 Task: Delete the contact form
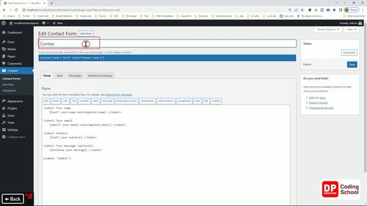pos(307,65)
